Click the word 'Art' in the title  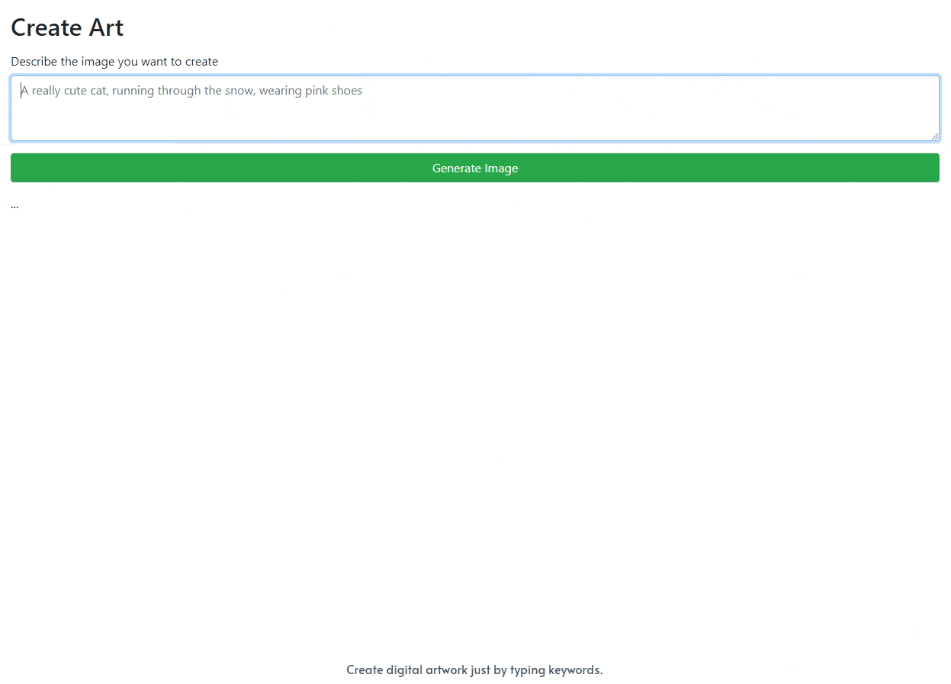[x=106, y=27]
